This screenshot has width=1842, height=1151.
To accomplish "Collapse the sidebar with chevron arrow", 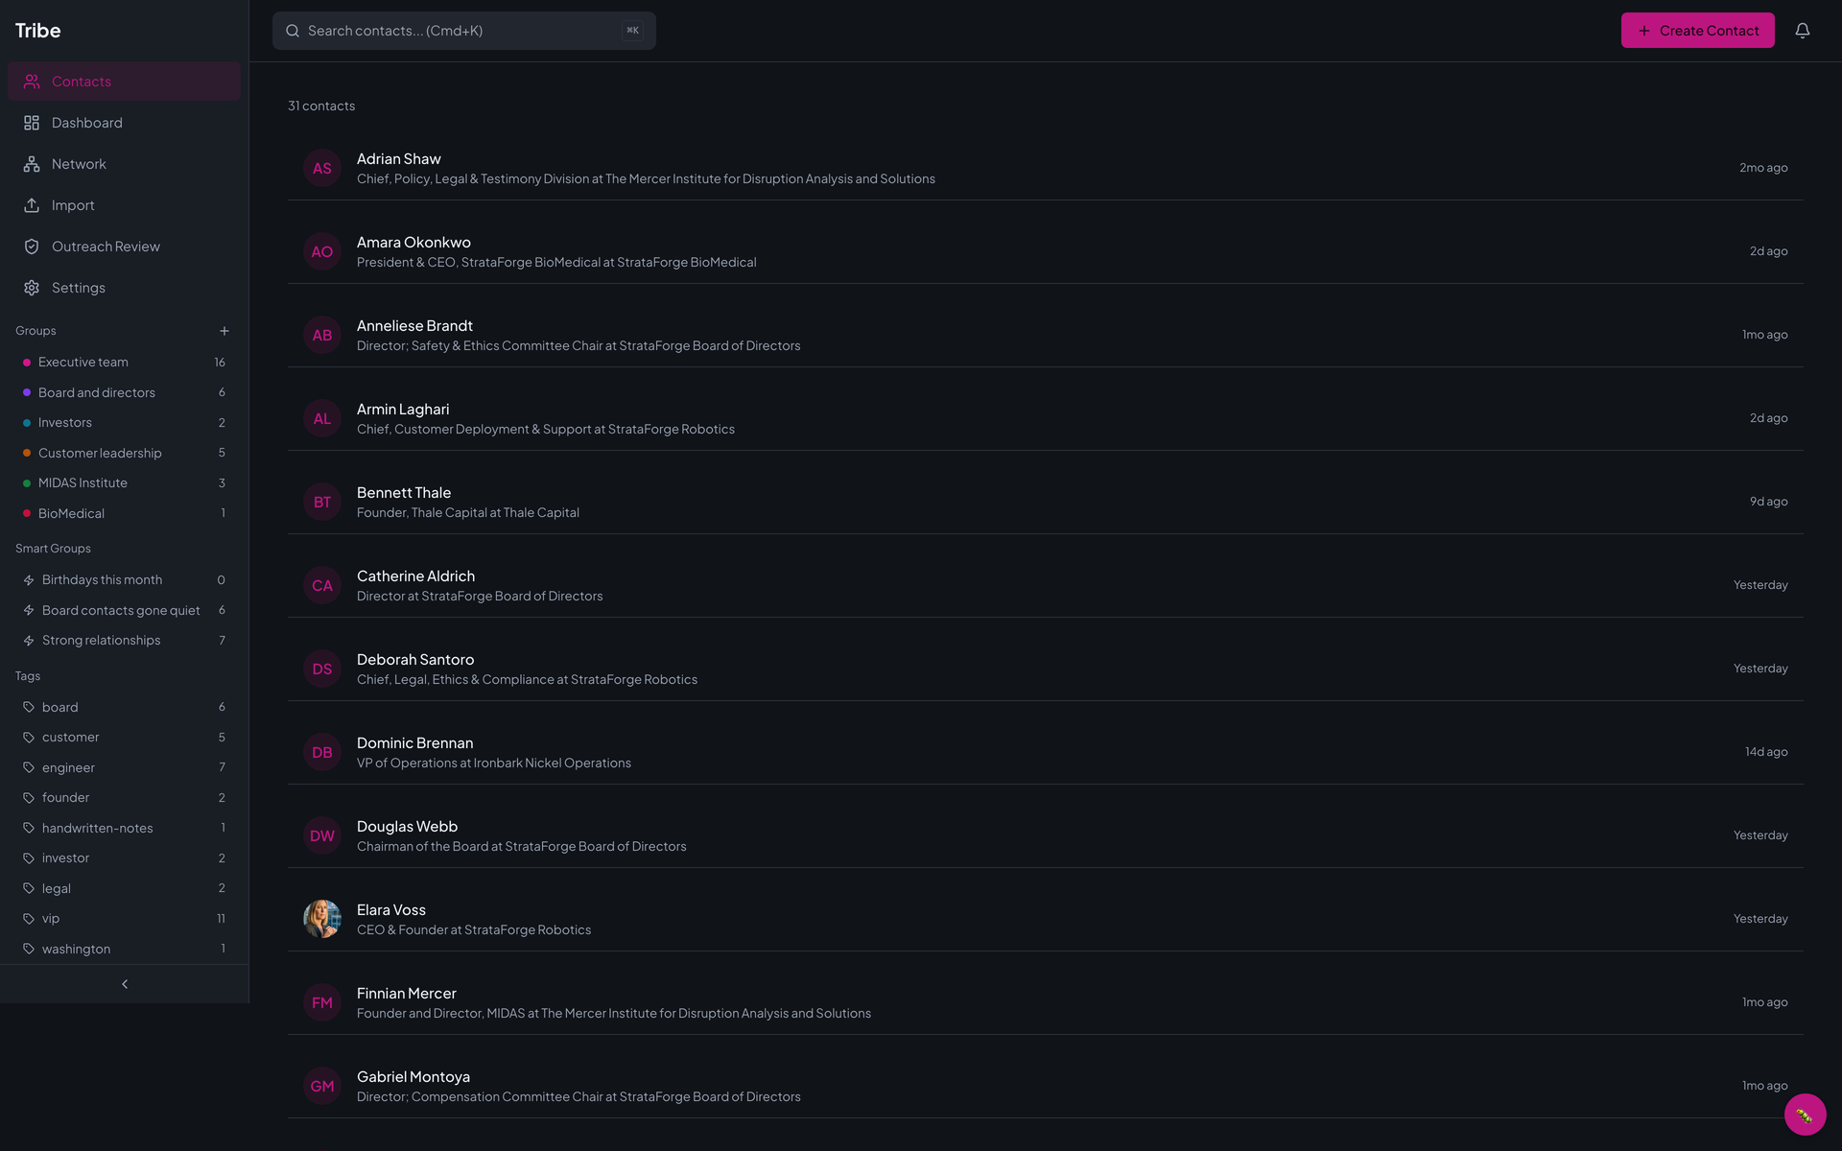I will point(125,984).
